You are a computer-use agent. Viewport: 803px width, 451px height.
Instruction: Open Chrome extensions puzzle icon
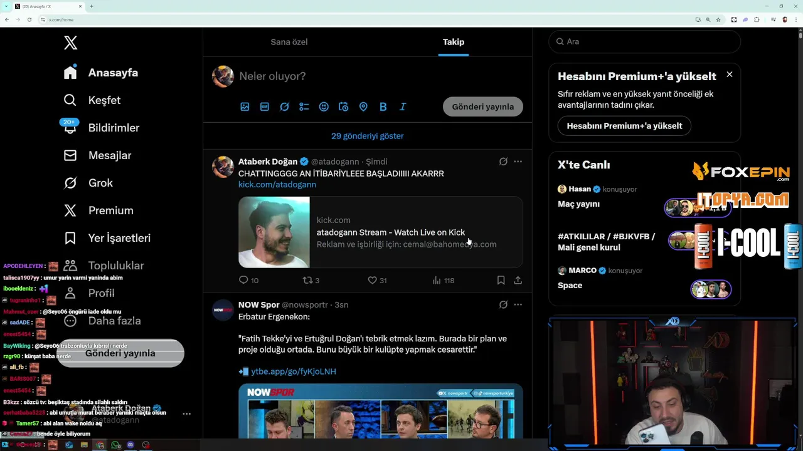757,19
